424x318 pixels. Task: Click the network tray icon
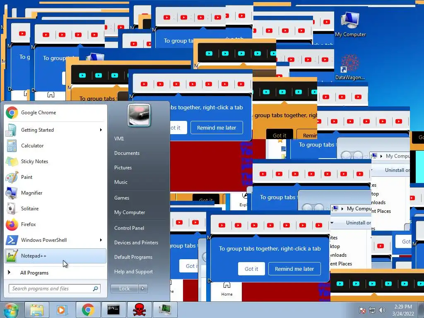coord(372,310)
